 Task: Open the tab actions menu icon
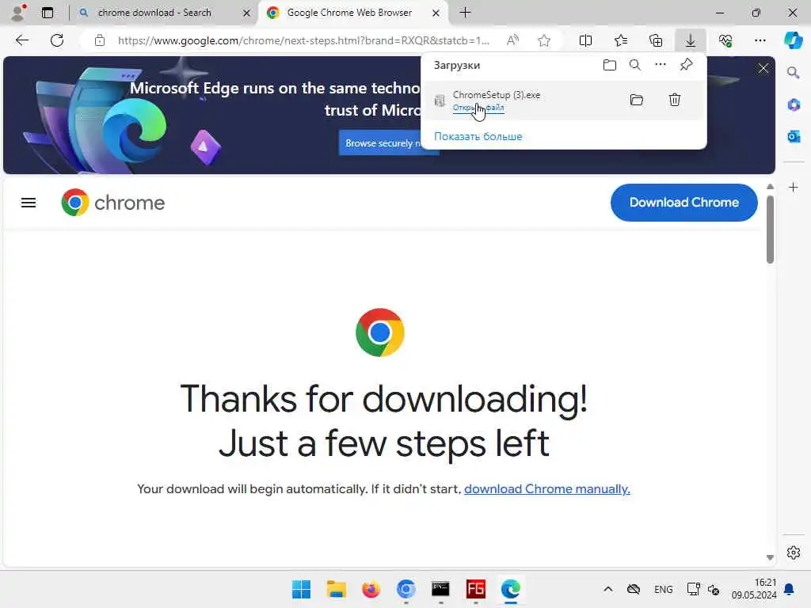pyautogui.click(x=47, y=13)
